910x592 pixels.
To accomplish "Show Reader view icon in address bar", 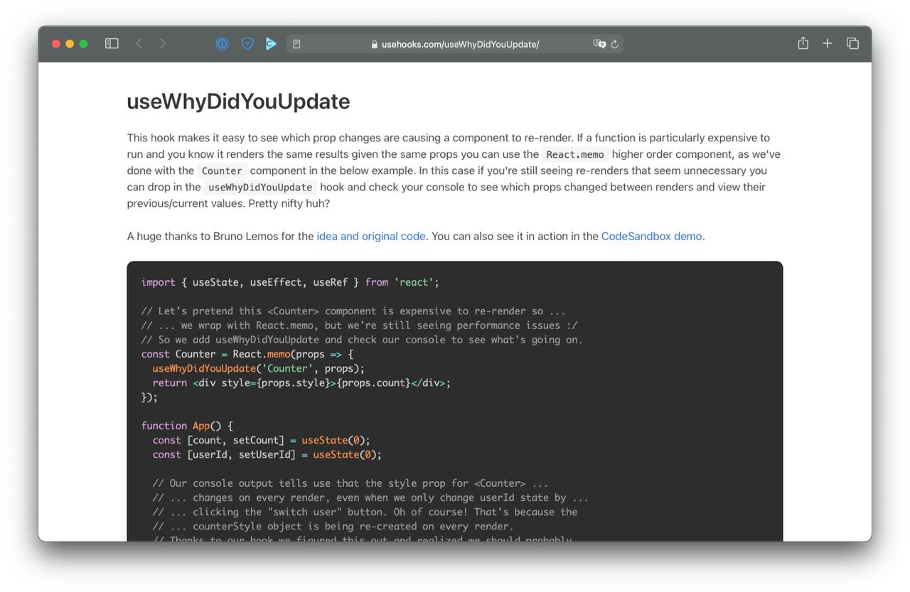I will 296,44.
